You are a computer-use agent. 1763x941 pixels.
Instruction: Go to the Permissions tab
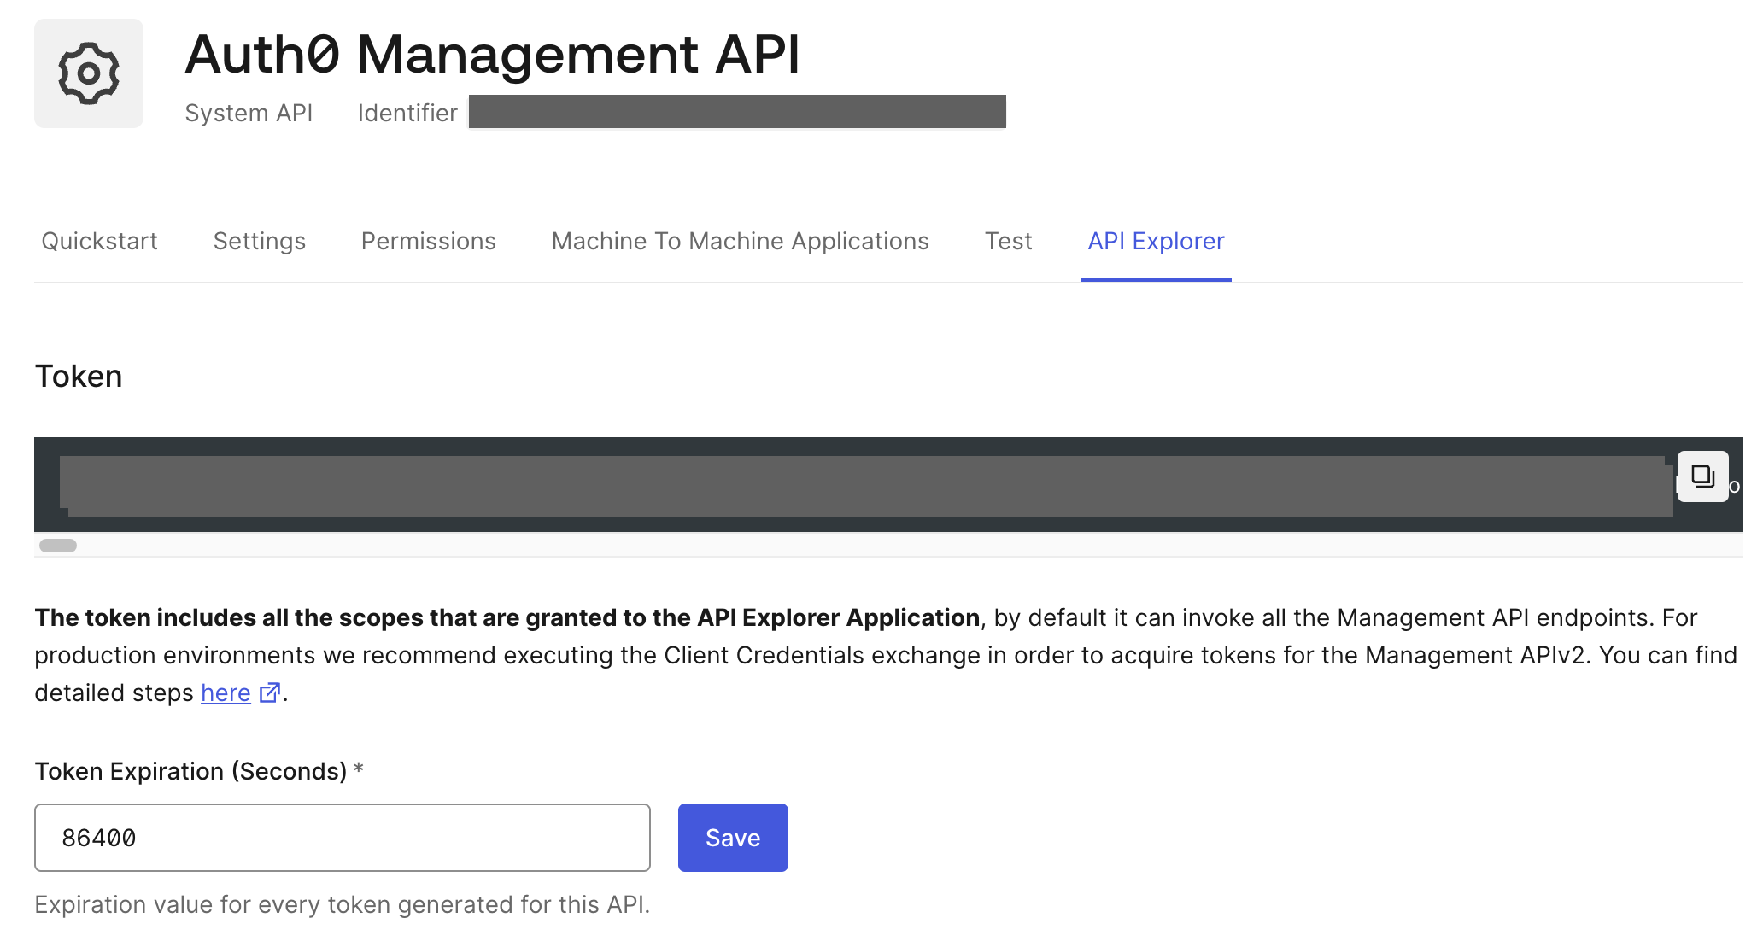coord(428,242)
